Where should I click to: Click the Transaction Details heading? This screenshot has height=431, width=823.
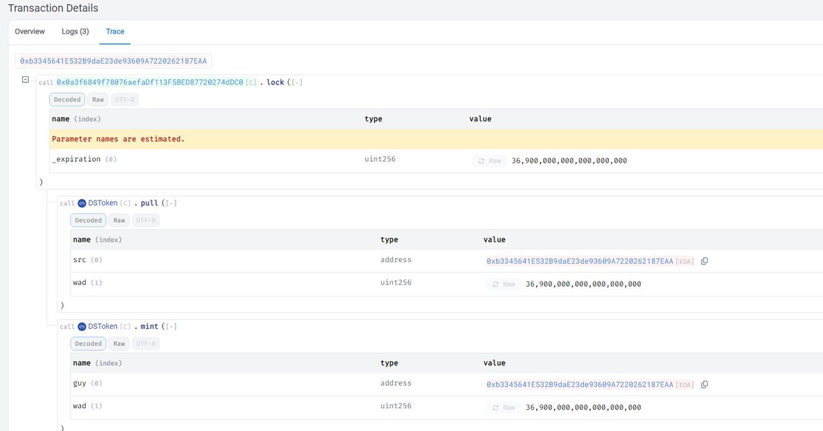(x=53, y=8)
